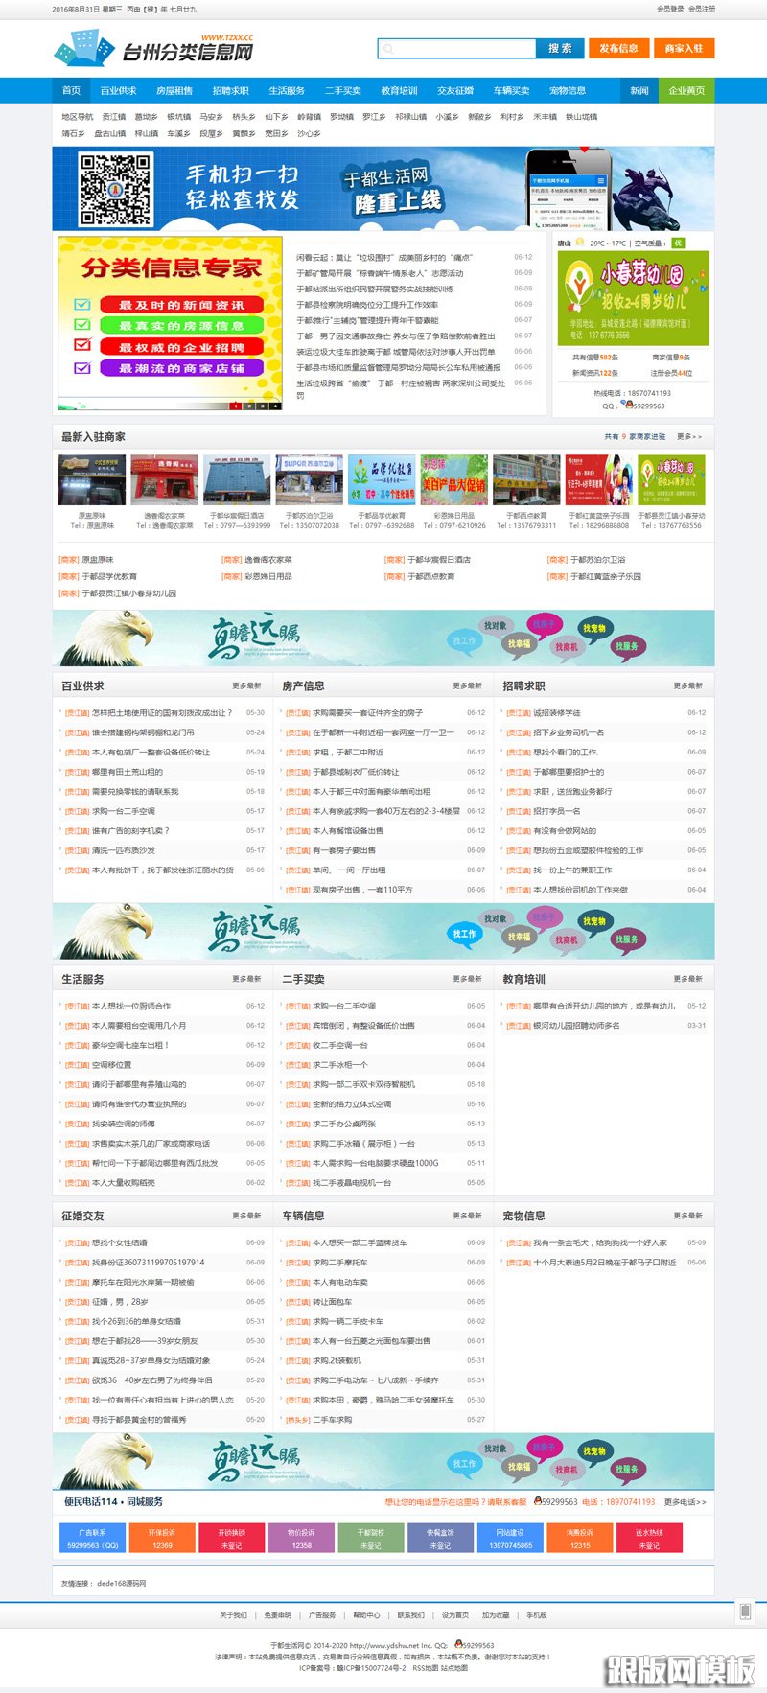Screen dimensions: 767x1693
Task: Open the 于都华宸假日酒店 merchant thumbnail
Action: [237, 480]
